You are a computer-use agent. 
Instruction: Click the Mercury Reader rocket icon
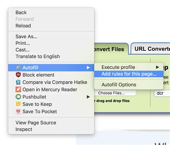click(18, 90)
